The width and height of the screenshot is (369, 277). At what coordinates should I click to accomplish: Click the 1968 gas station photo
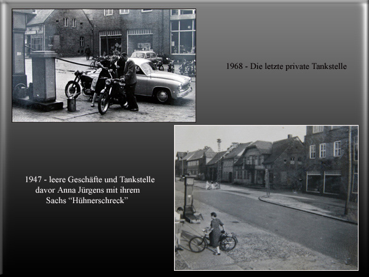(104, 65)
